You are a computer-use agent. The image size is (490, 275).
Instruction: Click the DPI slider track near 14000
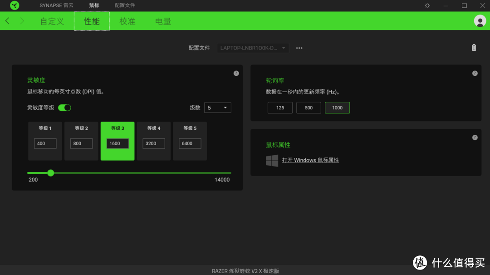pyautogui.click(x=229, y=173)
